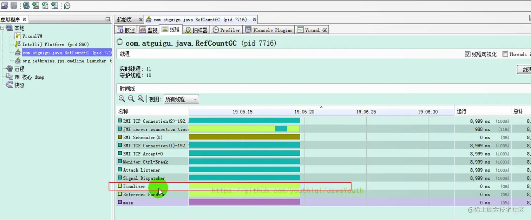Click the Finalizer yellow-green timeline bar
Viewport: 531px width, 220px height.
tap(244, 186)
